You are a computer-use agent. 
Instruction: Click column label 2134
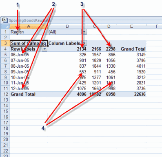[x=82, y=49]
